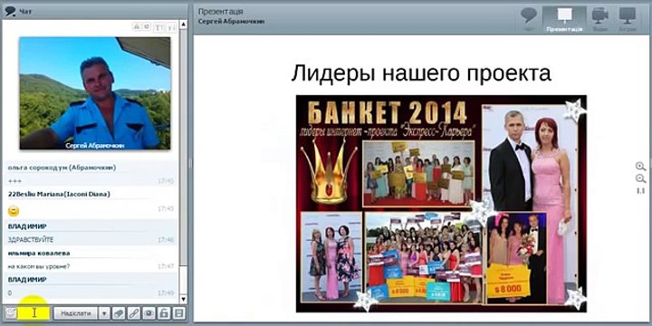This screenshot has width=652, height=326.
Task: Reset slide to 1:1 scale
Action: [x=640, y=191]
